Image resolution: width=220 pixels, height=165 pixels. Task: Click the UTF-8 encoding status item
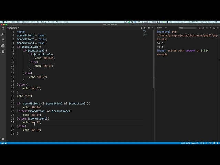pyautogui.click(x=202, y=143)
